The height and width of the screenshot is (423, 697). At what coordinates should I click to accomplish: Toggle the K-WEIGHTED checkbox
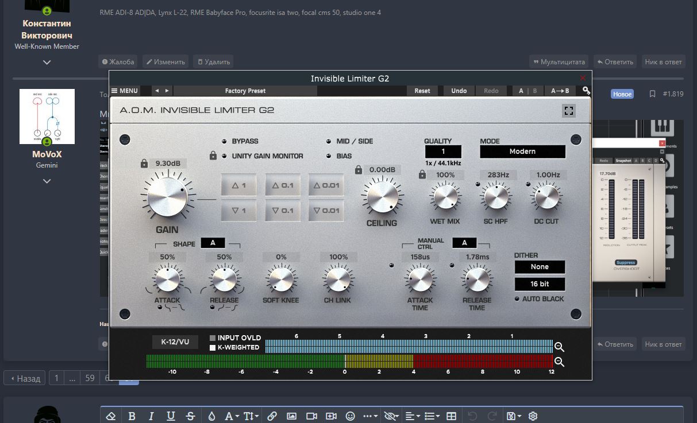coord(213,347)
